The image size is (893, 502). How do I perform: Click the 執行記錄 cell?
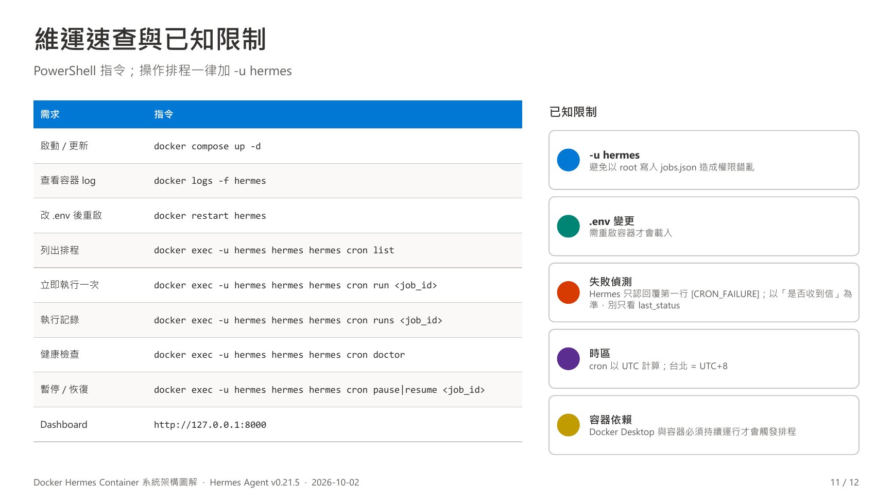tap(60, 320)
